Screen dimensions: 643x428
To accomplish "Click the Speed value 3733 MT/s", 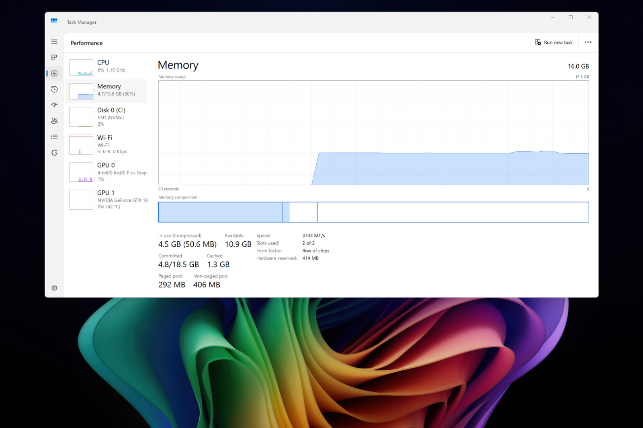I will point(313,236).
